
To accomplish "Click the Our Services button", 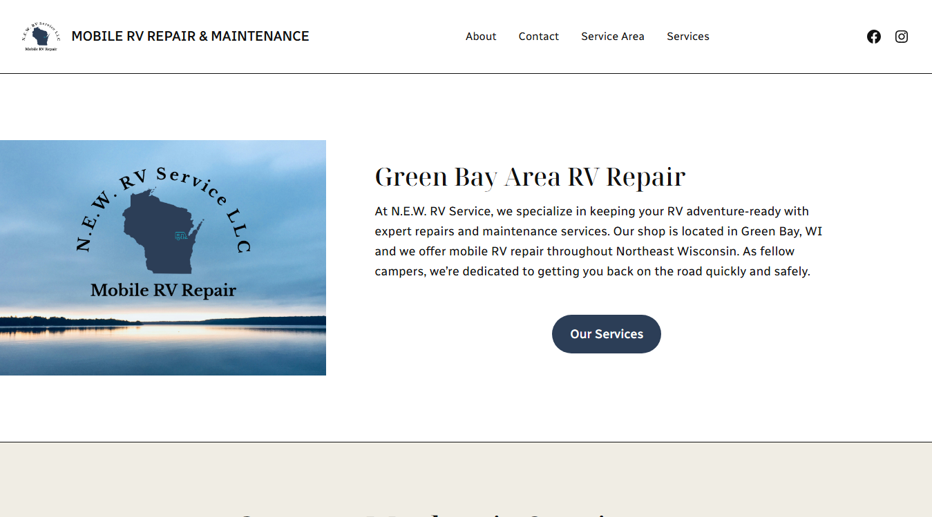I will coord(607,334).
